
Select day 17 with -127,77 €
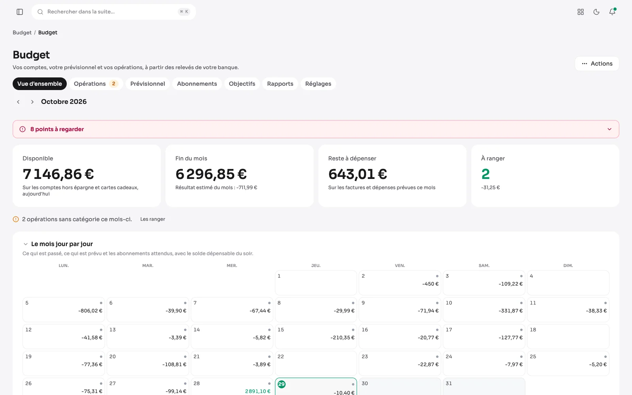484,337
